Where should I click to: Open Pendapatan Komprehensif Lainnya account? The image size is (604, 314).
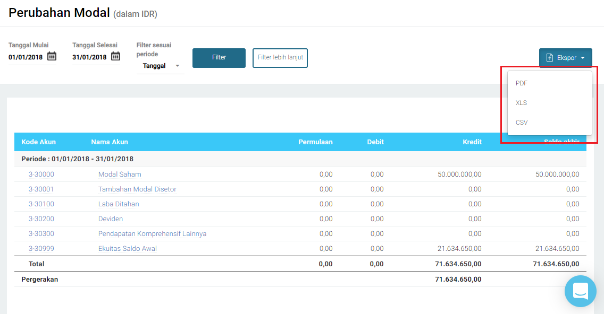152,234
